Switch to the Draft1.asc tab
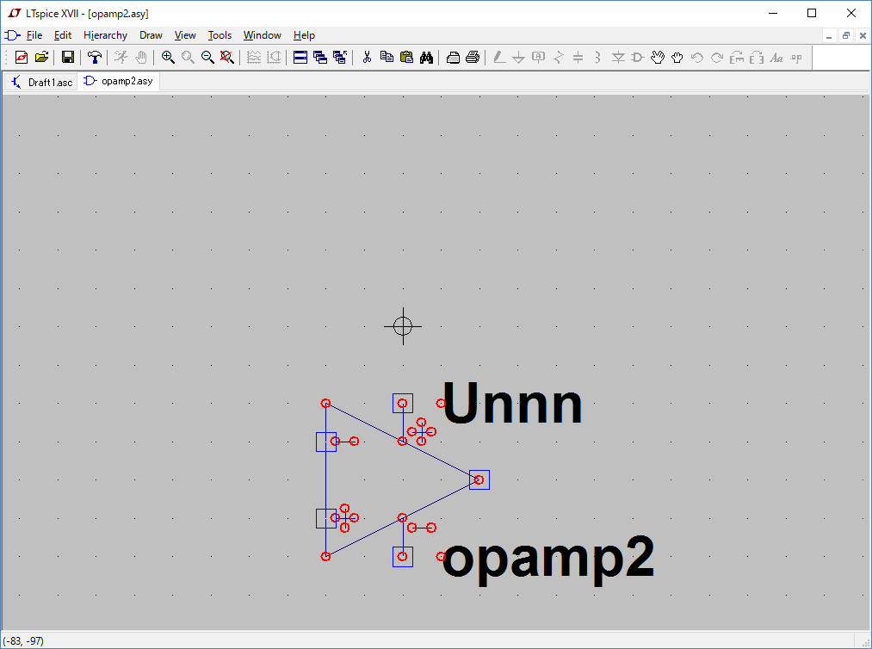The width and height of the screenshot is (872, 649). point(43,83)
